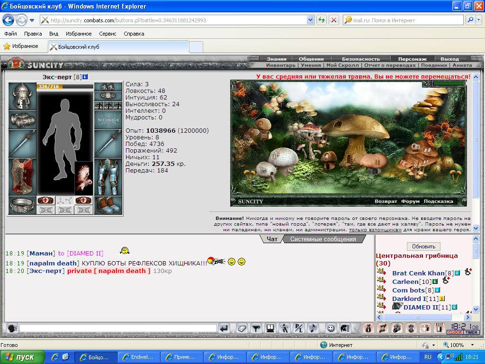485x364 pixels.
Task: Click the running figure icon
Action: [285, 328]
